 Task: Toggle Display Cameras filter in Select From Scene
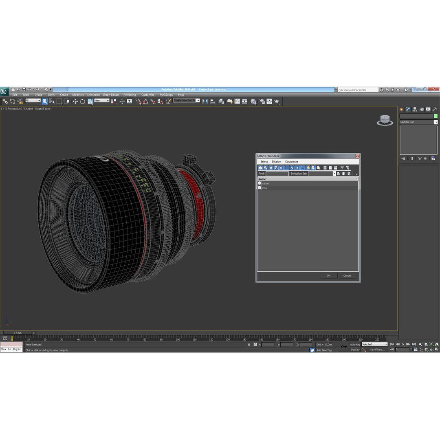[276, 168]
